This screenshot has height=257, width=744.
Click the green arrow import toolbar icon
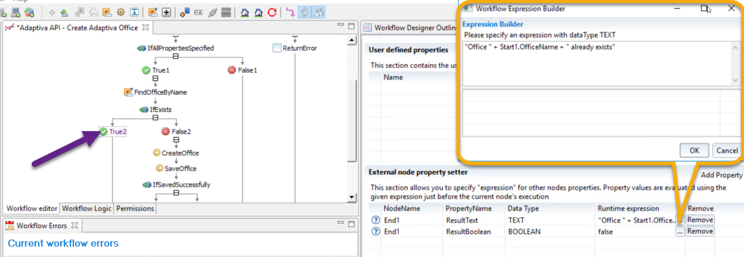click(x=64, y=12)
